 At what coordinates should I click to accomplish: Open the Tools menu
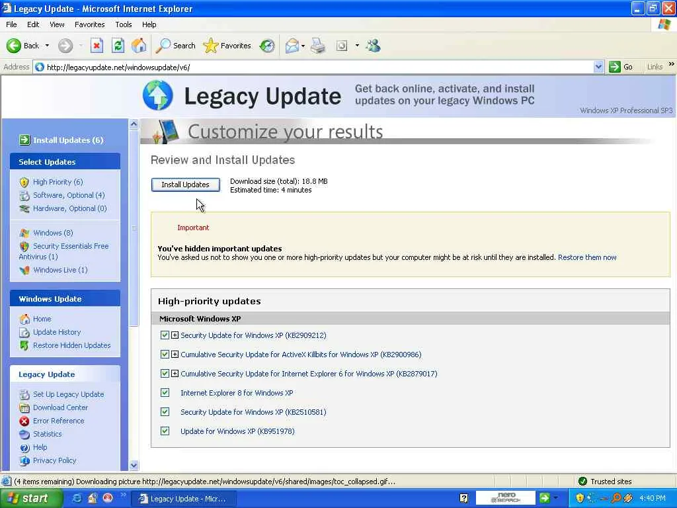coord(123,24)
